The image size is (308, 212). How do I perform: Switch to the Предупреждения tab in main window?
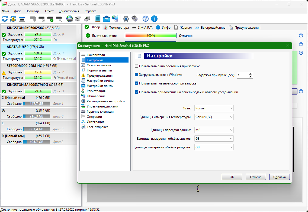click(245, 27)
